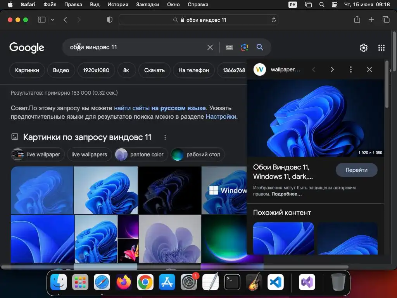
Task: Open first Похожий контент thumbnail
Action: 283,238
